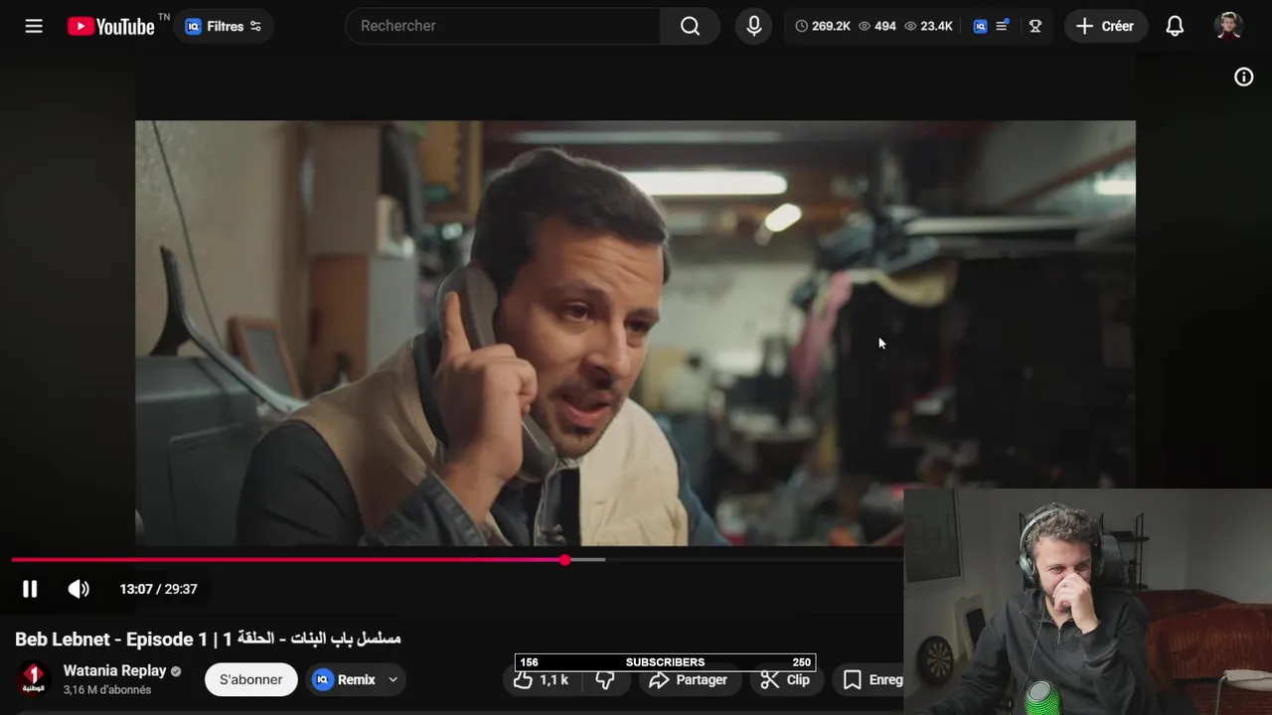Show video info via the circled i icon
1272x715 pixels.
click(x=1243, y=77)
